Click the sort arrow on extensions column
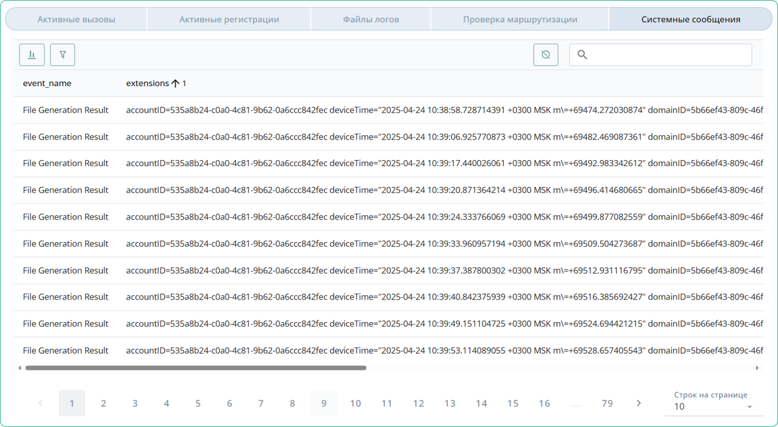Viewport: 778px width, 427px height. [175, 84]
